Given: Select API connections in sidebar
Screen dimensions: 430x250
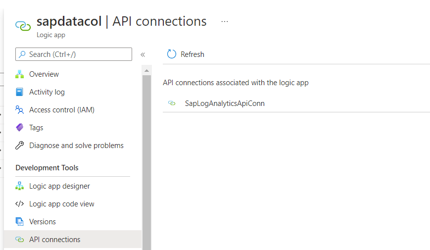Looking at the screenshot, I should click(x=73, y=239).
